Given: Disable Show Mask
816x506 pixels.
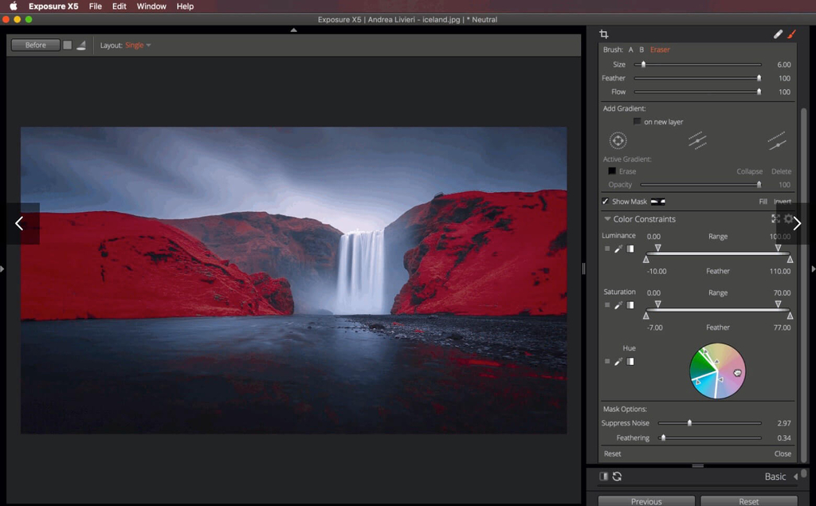Looking at the screenshot, I should tap(603, 201).
